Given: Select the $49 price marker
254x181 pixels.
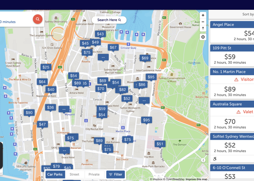Looking at the screenshot, I should [95, 42].
